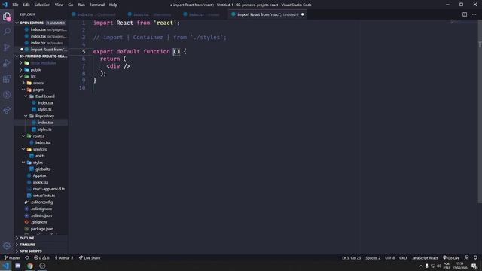Open the Edit menu
The width and height of the screenshot is (482, 271).
click(x=26, y=5)
